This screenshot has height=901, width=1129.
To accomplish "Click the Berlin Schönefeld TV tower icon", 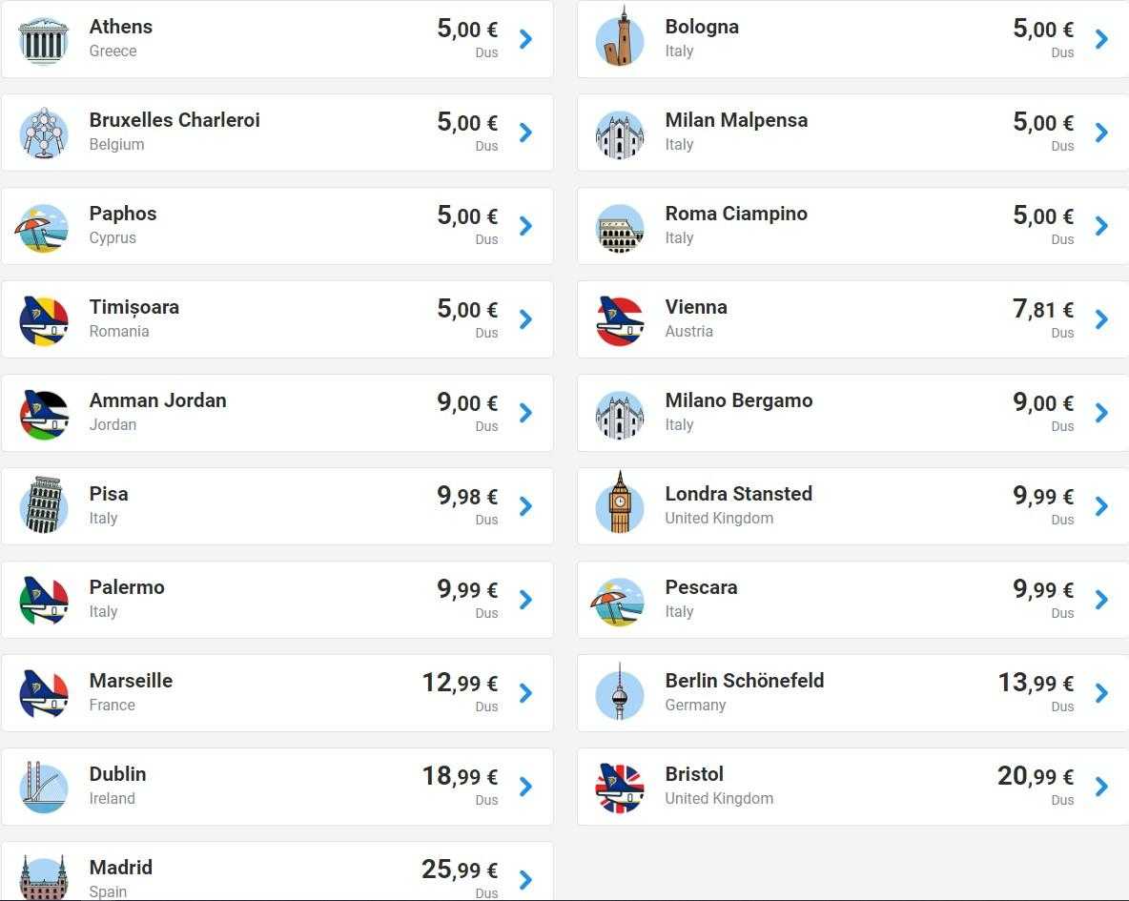I will pyautogui.click(x=619, y=692).
